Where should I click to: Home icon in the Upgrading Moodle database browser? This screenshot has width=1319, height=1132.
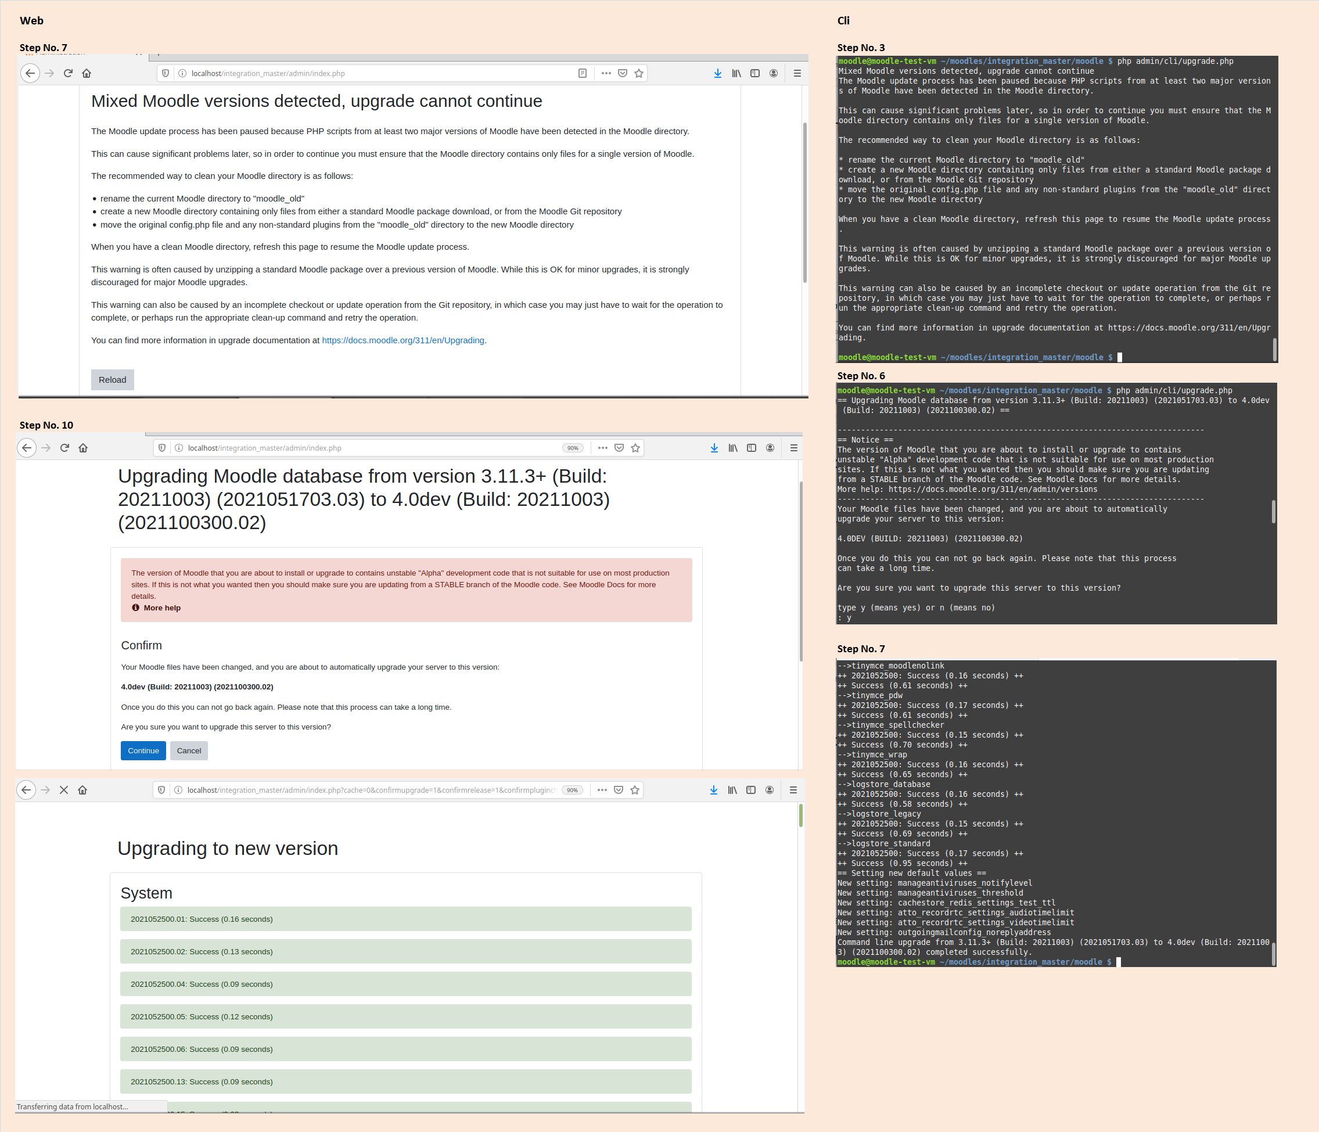[x=82, y=448]
